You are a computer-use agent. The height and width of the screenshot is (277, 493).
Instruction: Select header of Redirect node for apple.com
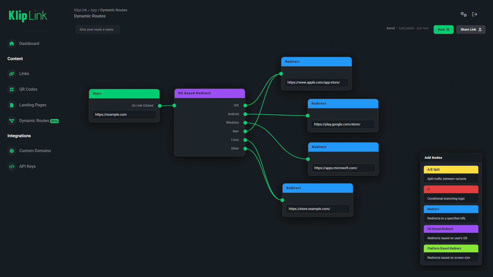tap(316, 62)
